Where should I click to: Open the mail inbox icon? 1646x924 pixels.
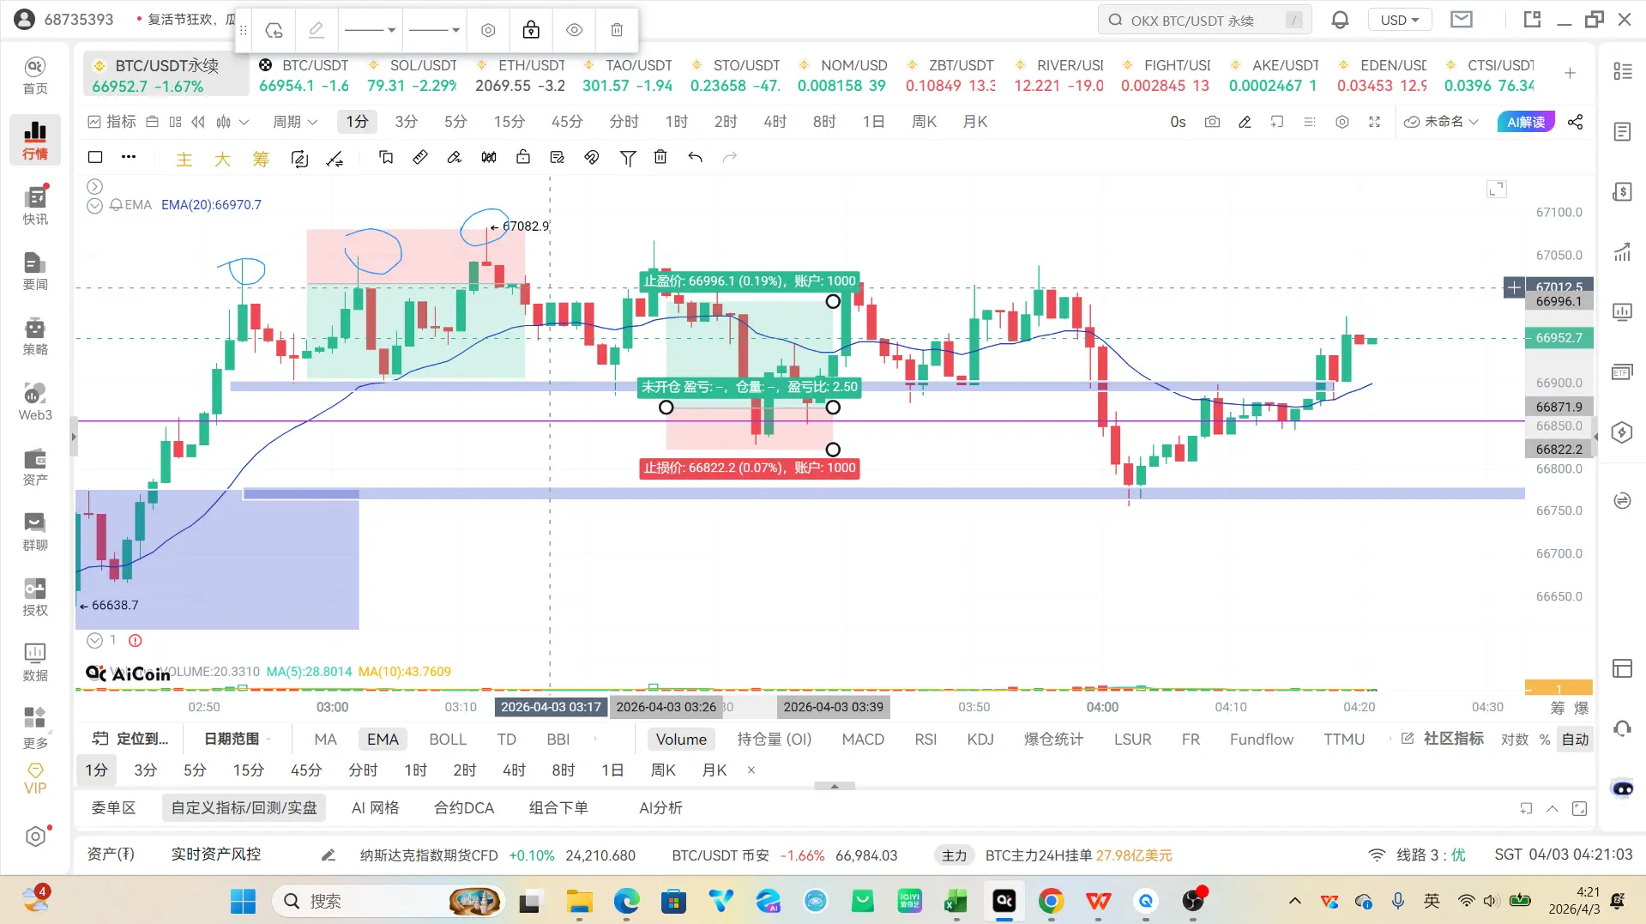tap(1462, 19)
